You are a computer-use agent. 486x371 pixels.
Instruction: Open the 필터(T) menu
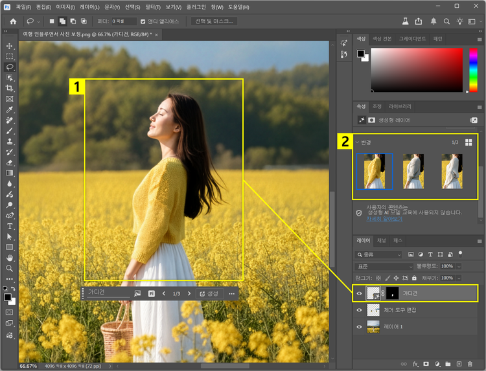click(x=153, y=6)
